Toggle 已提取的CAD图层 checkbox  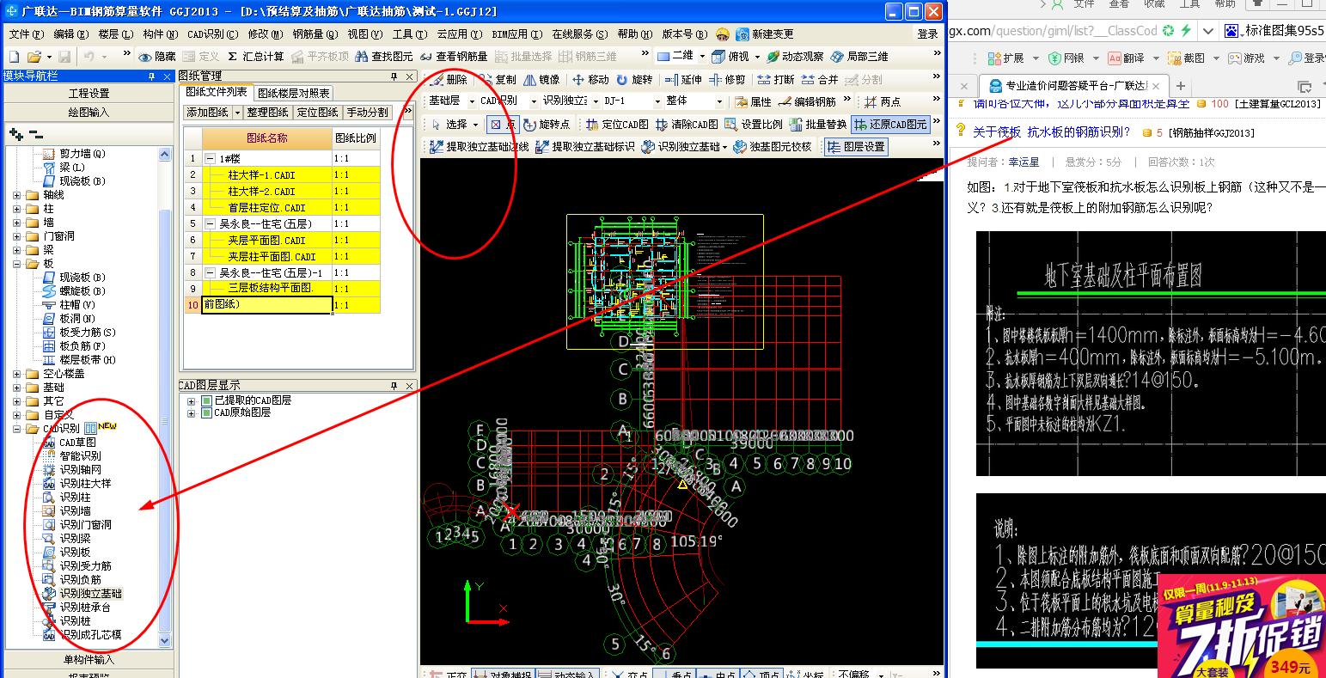(x=207, y=400)
